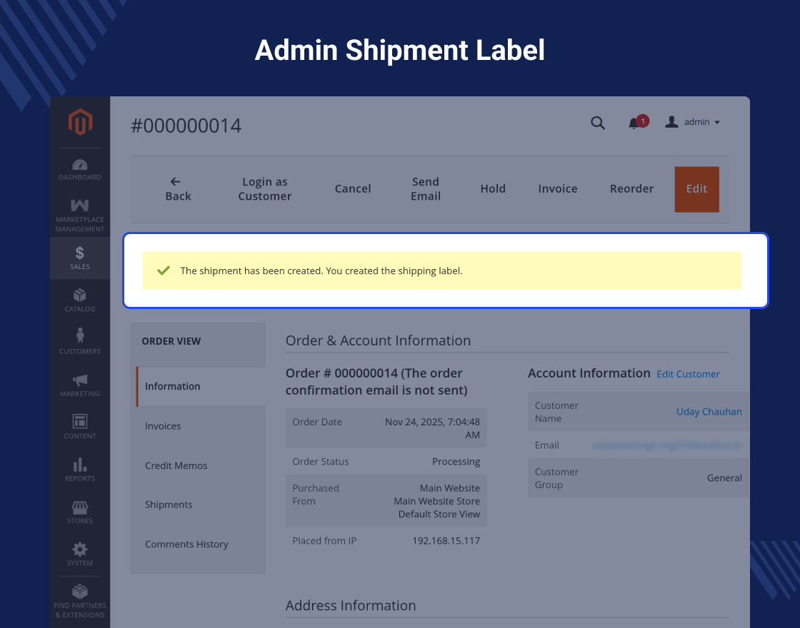The width and height of the screenshot is (800, 628).
Task: Go Back with the arrow button
Action: (178, 189)
